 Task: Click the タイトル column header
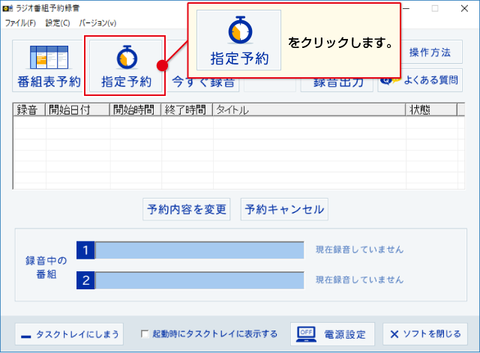point(308,110)
